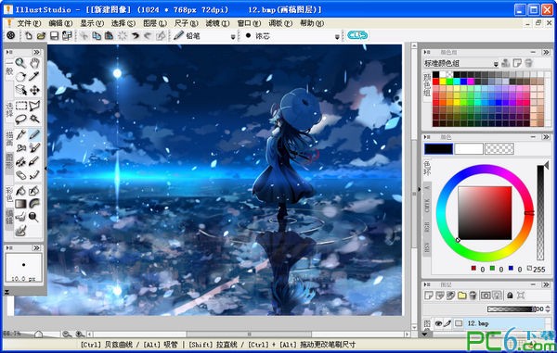
Task: Select the Eraser tool
Action: pos(21,175)
